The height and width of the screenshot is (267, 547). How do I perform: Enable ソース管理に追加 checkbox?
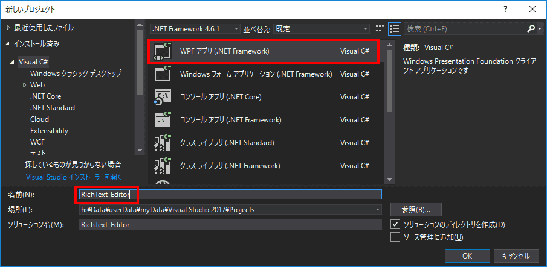(x=395, y=237)
